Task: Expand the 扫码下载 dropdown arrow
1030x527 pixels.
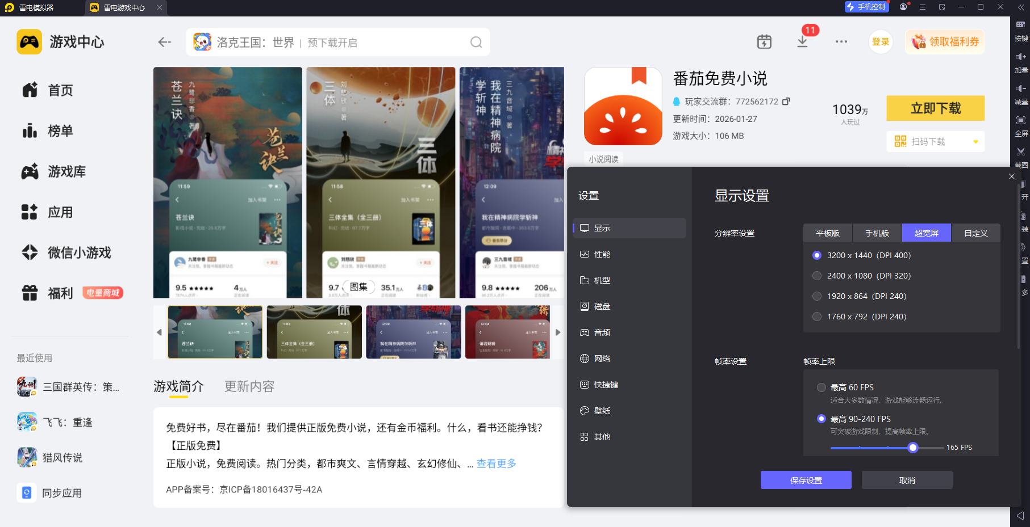Action: [975, 142]
